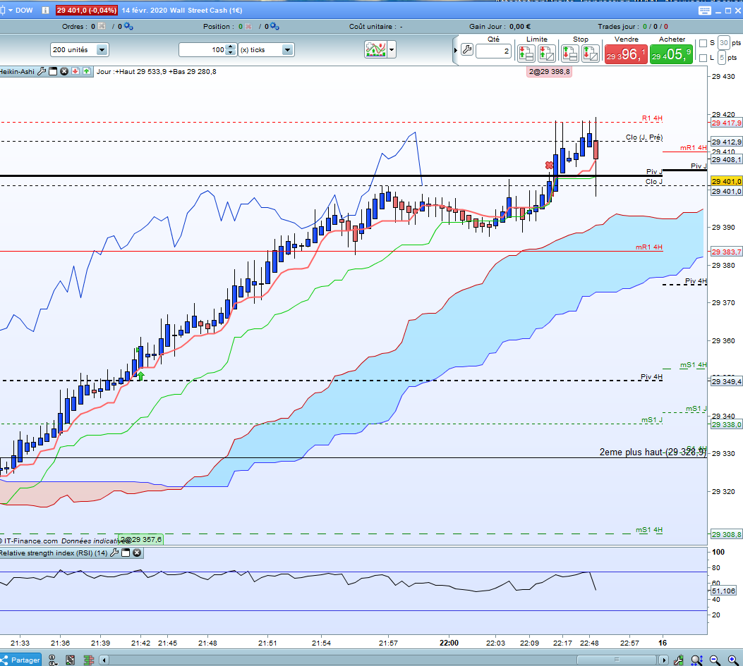Click the 2@29 398,8 position label

549,71
